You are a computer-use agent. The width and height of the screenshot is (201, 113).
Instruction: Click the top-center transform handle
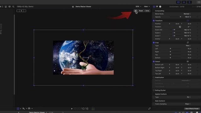[x=83, y=30]
